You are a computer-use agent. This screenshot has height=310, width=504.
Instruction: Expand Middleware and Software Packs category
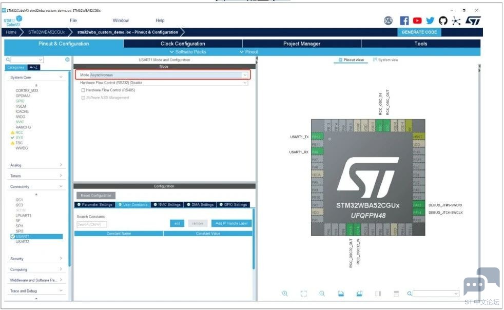[x=61, y=280]
